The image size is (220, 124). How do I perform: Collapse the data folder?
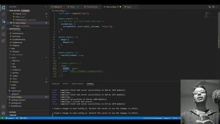[10, 49]
